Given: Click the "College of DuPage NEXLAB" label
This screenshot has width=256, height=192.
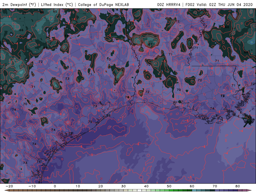Looking at the screenshot, I should tap(103, 4).
